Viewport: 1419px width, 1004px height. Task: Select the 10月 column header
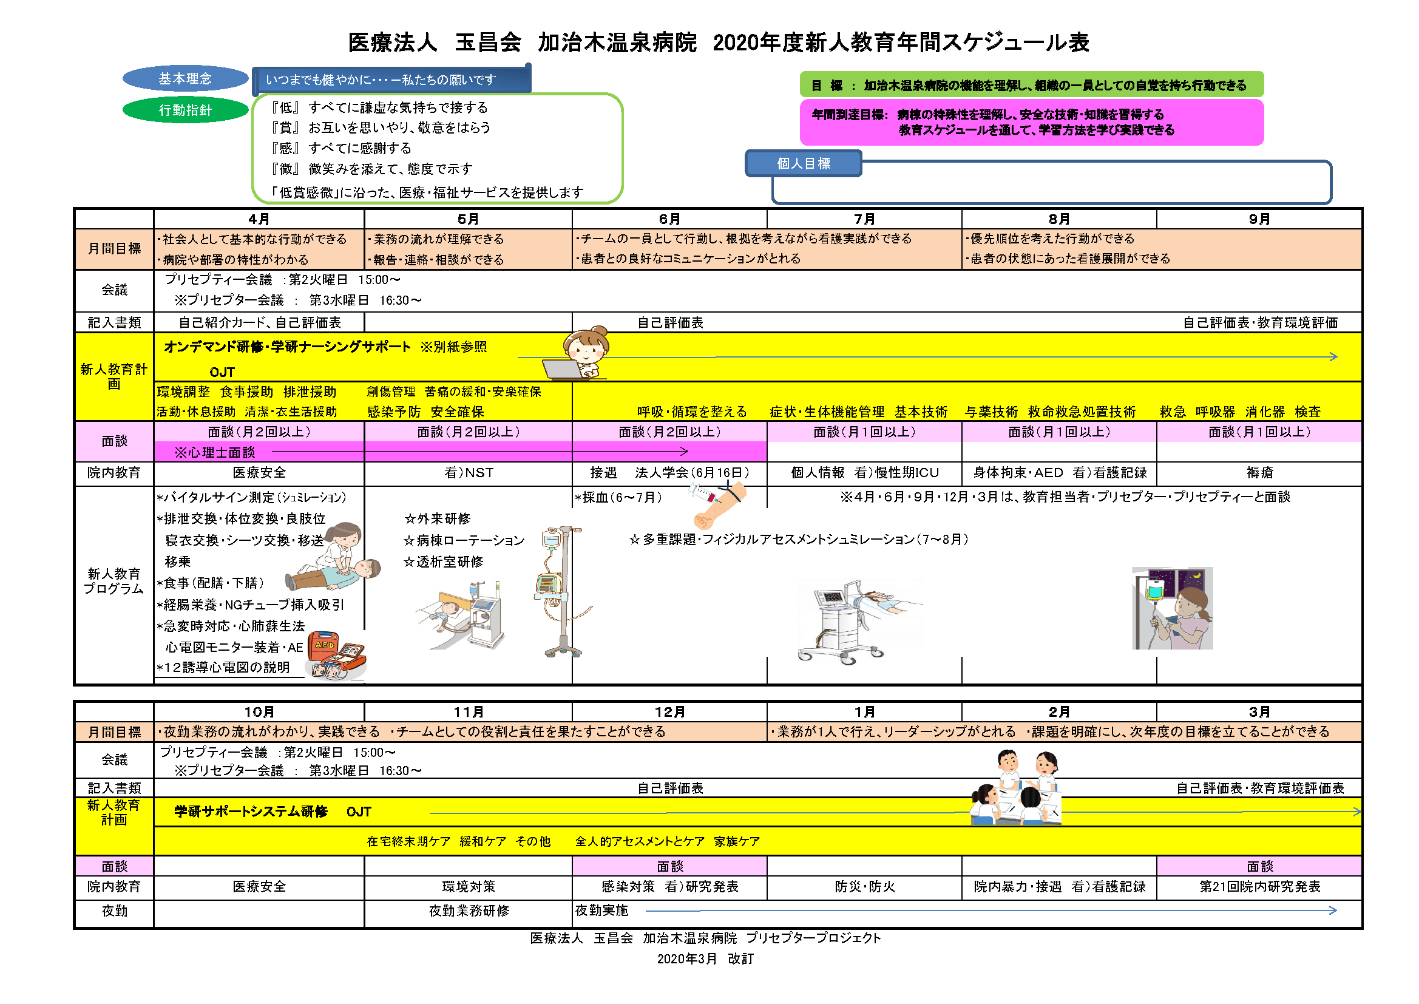259,711
